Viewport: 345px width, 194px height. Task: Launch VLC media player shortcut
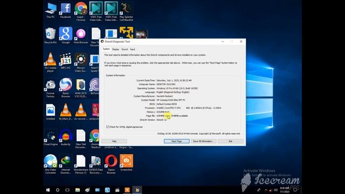(x=50, y=63)
